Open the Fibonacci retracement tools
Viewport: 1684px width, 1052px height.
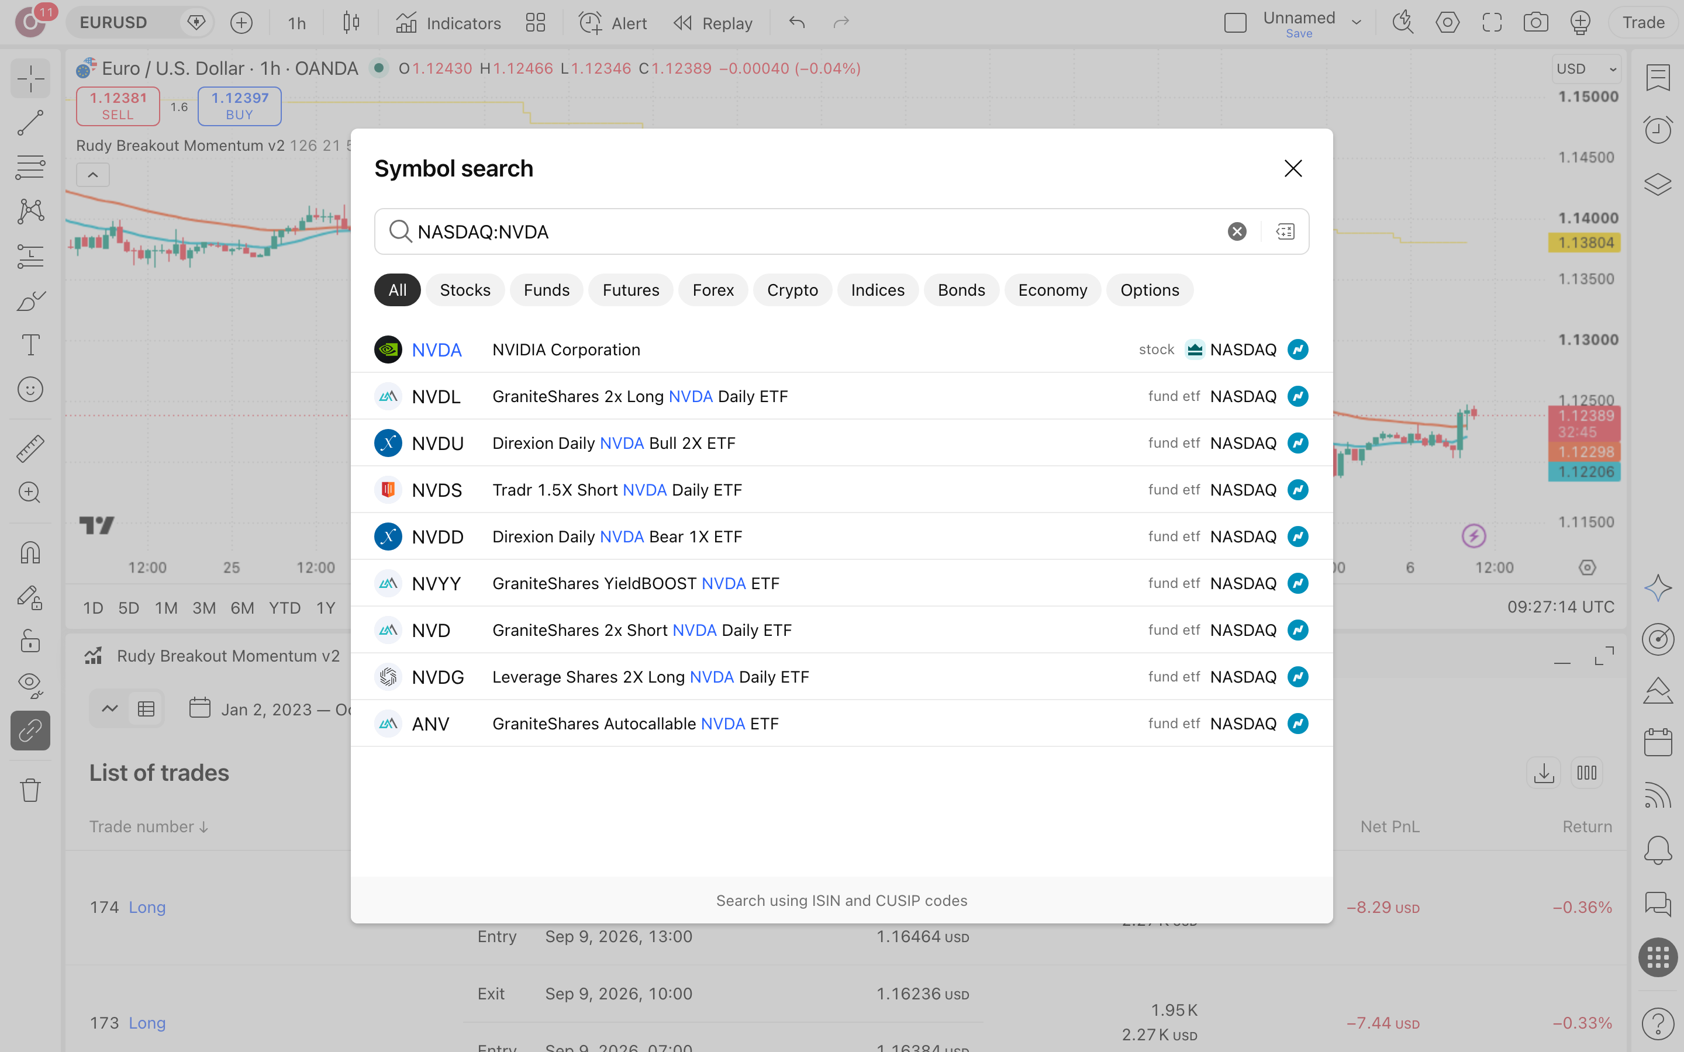[x=30, y=167]
